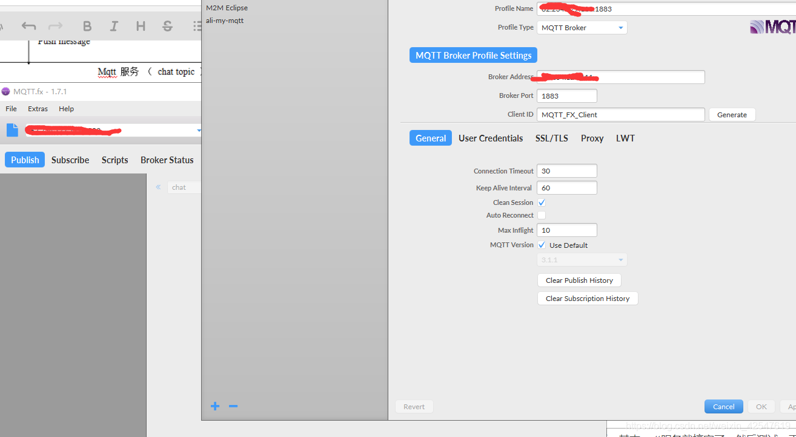
Task: Switch to the Subscribe tab
Action: [x=70, y=160]
